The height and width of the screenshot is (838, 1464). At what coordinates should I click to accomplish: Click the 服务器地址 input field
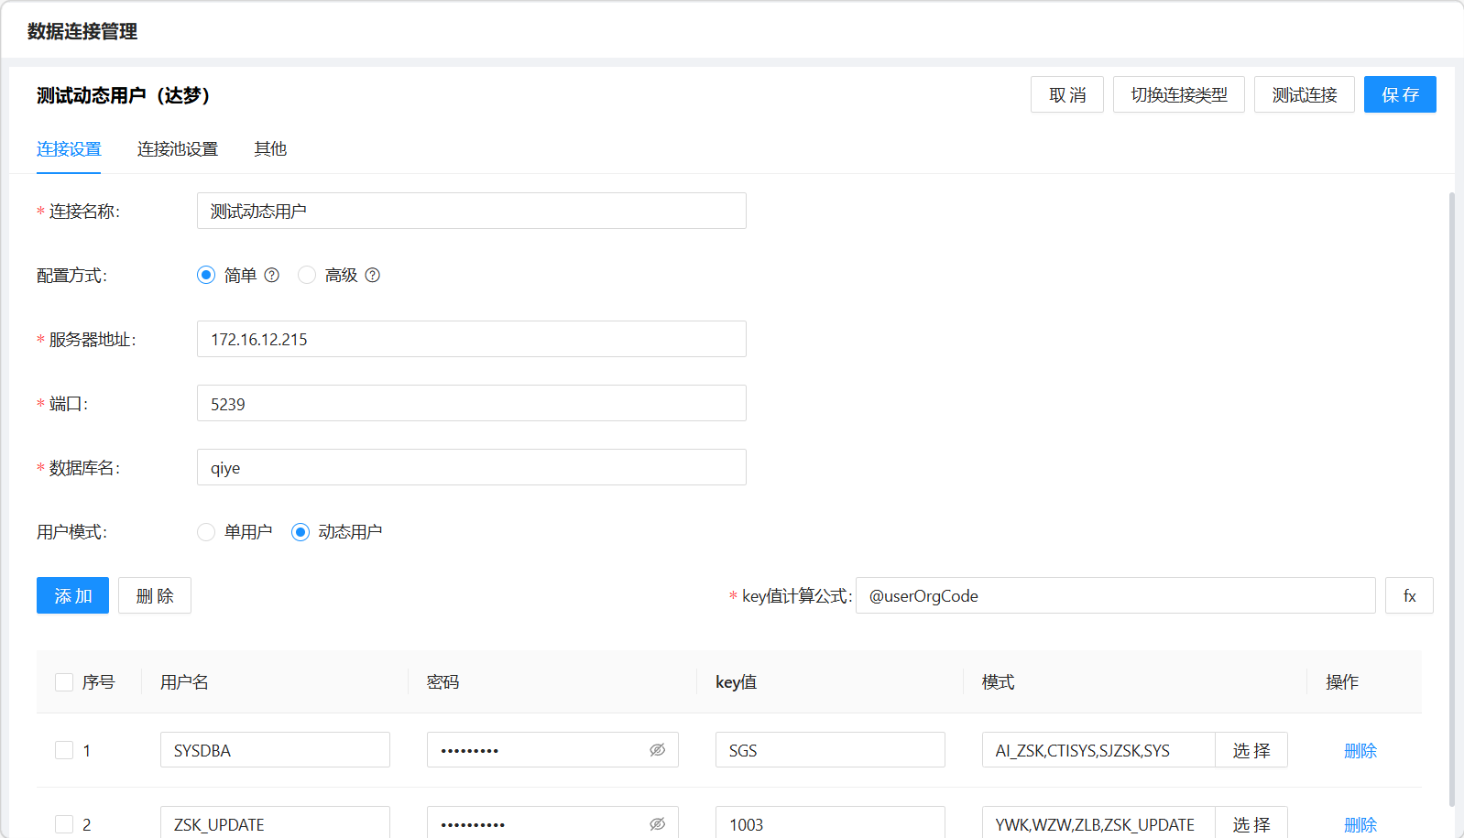[x=471, y=339]
